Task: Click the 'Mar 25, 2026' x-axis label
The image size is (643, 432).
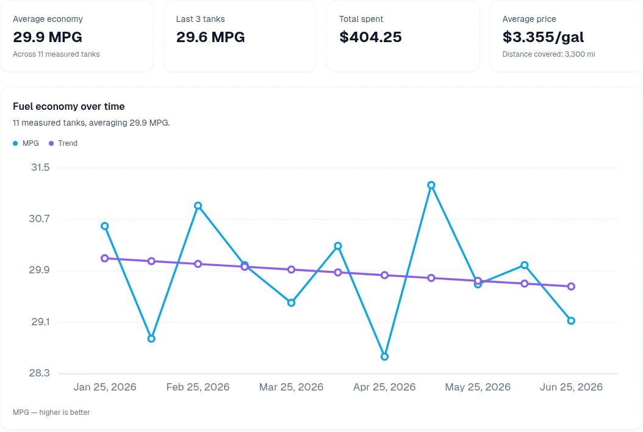Action: tap(291, 387)
